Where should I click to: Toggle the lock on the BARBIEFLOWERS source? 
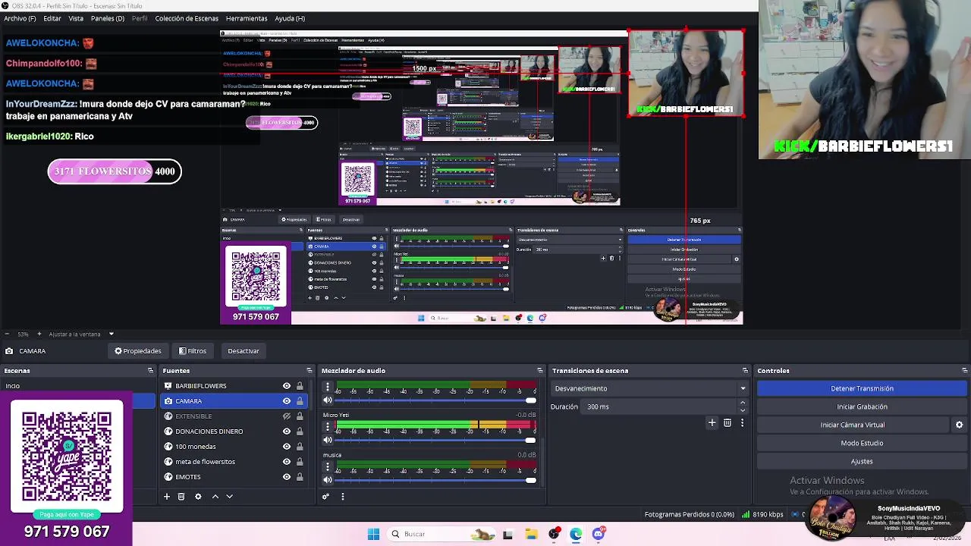[300, 386]
